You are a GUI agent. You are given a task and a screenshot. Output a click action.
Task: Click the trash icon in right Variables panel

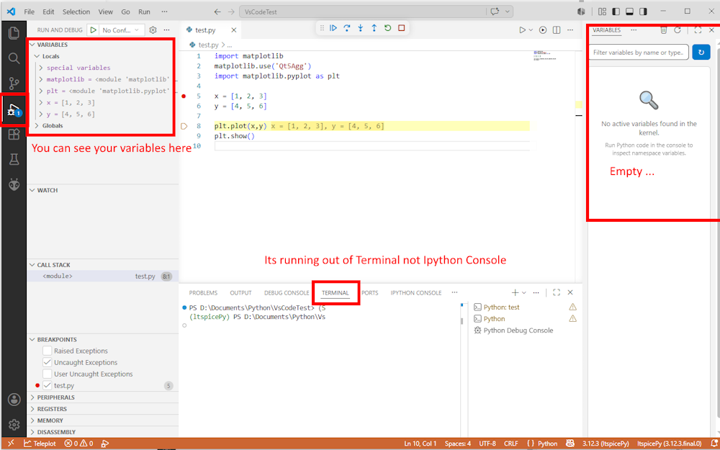[x=664, y=30]
